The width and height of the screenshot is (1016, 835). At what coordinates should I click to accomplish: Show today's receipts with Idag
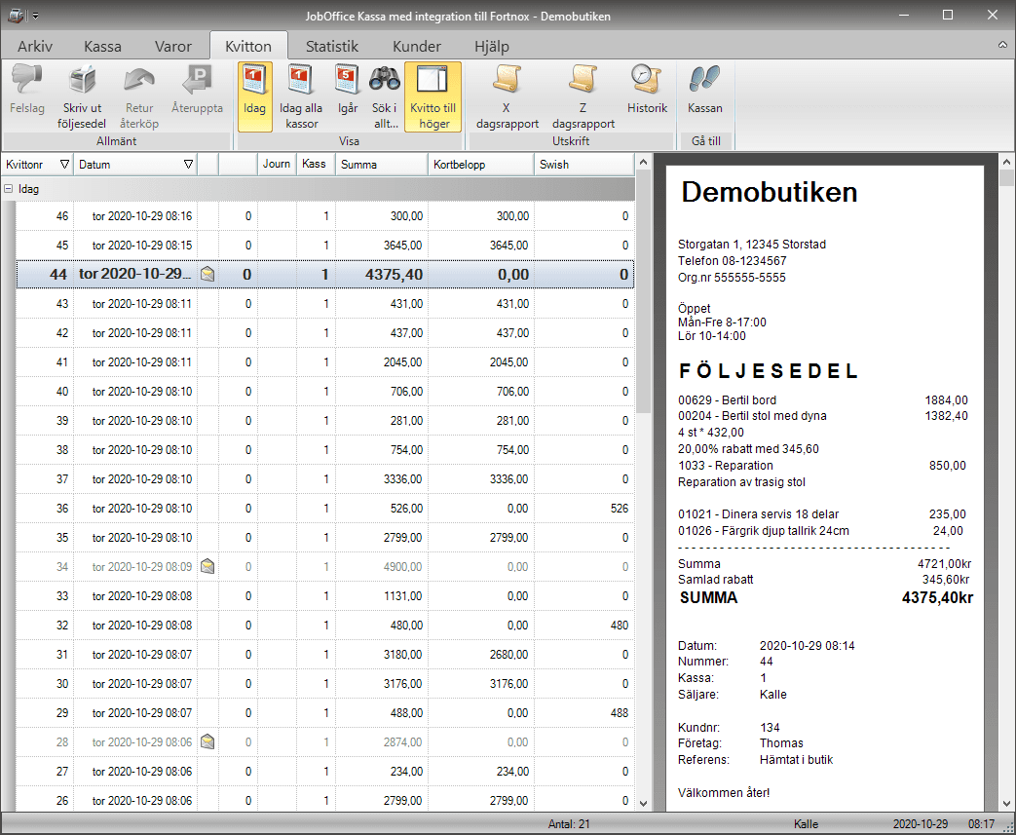point(254,96)
